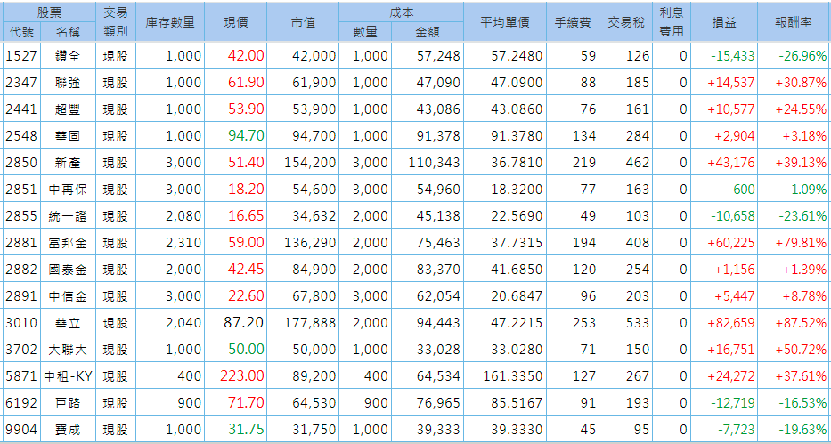Select stock code 2548

[21, 136]
